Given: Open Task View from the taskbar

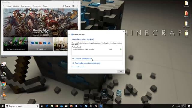Looking at the screenshot, I should (42, 106).
